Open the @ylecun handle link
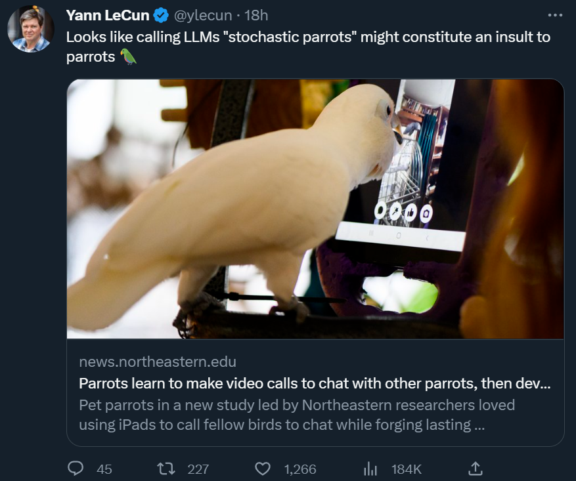This screenshot has height=481, width=576. pos(203,15)
